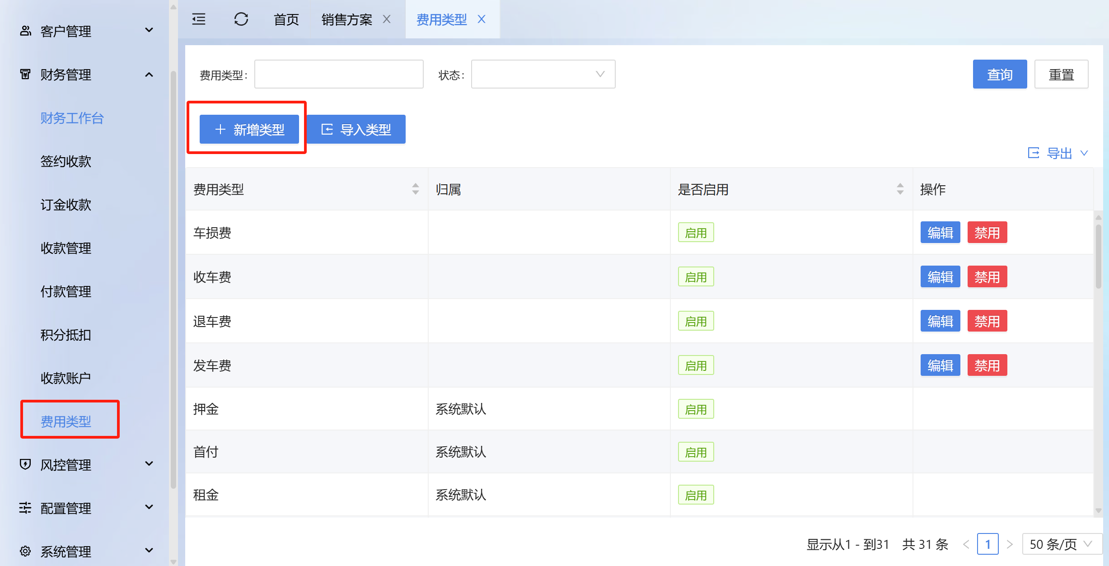
Task: Switch to the 首页 tab
Action: [286, 19]
